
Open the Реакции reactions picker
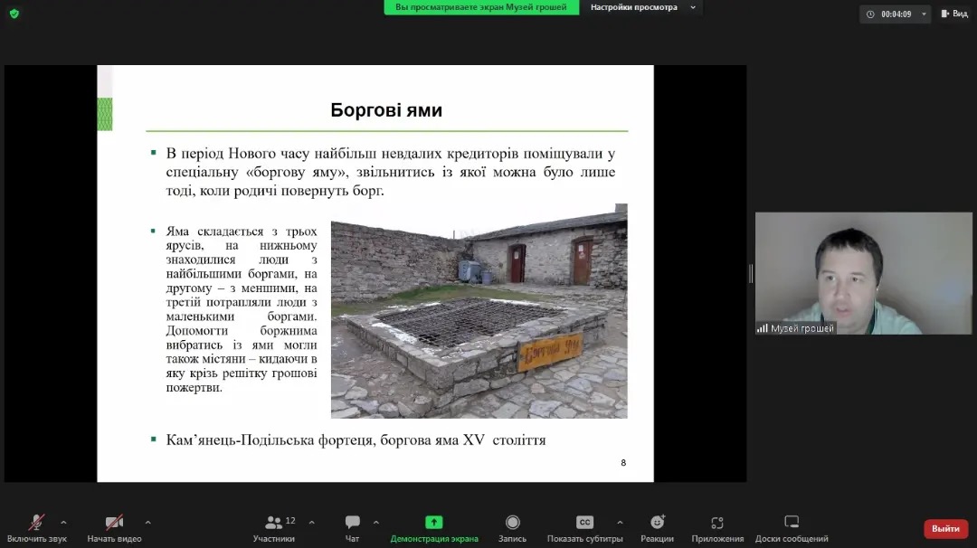[657, 527]
